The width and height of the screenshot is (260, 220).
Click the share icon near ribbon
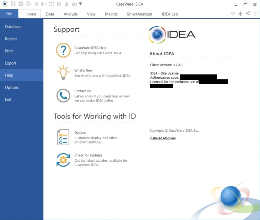click(x=248, y=13)
